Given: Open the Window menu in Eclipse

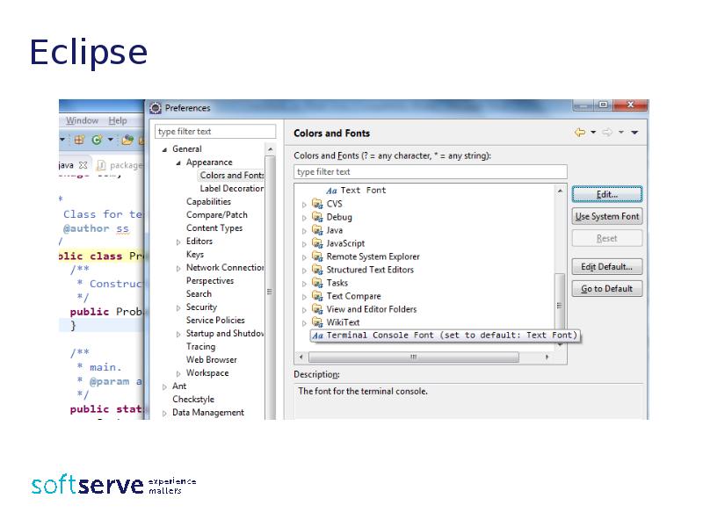Looking at the screenshot, I should [x=82, y=120].
